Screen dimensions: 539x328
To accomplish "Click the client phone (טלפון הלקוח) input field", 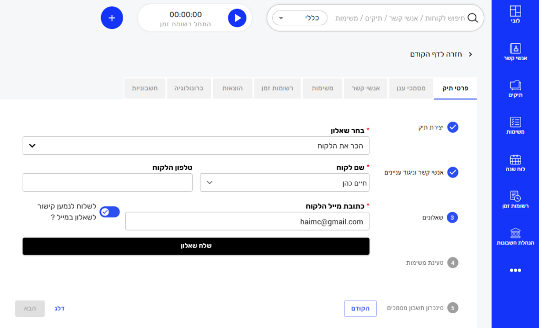I will coord(107,183).
